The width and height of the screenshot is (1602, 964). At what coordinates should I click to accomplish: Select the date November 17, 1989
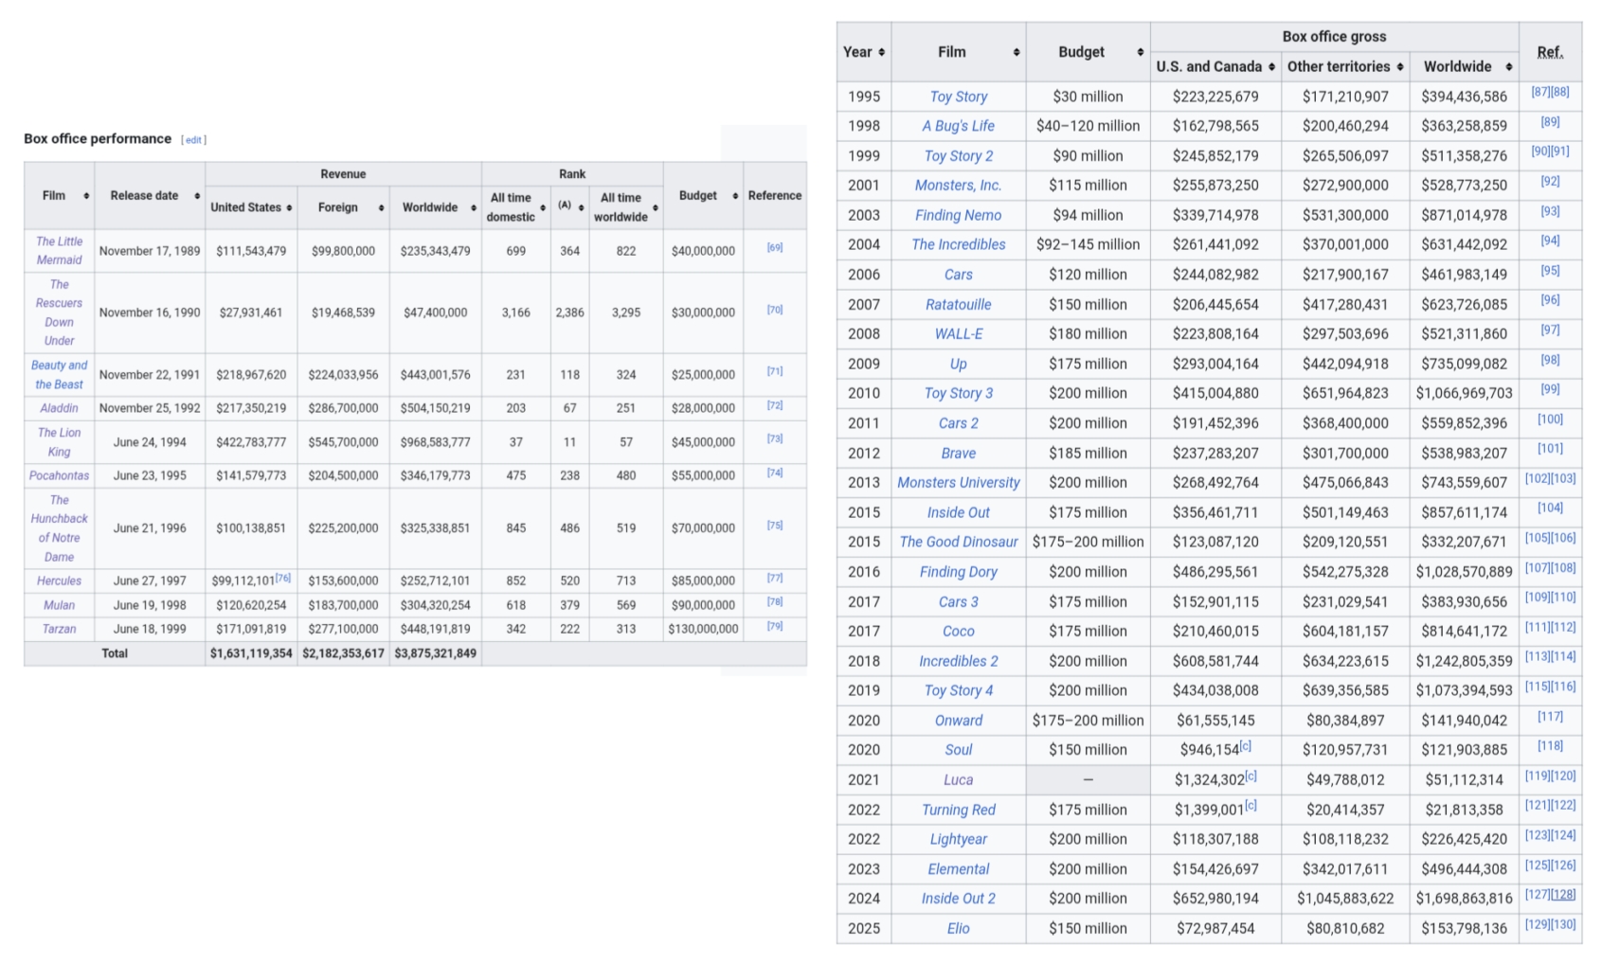coord(150,251)
